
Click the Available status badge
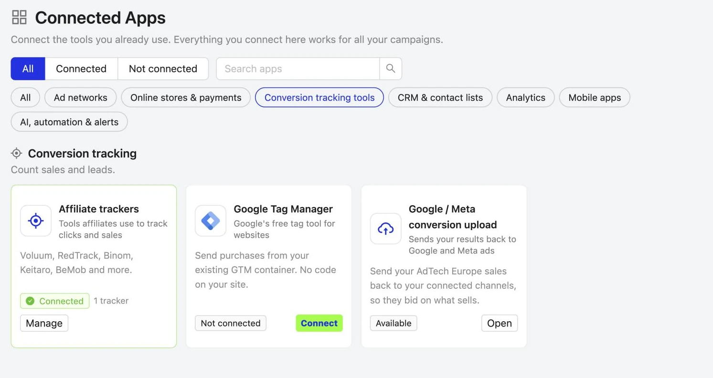(394, 323)
